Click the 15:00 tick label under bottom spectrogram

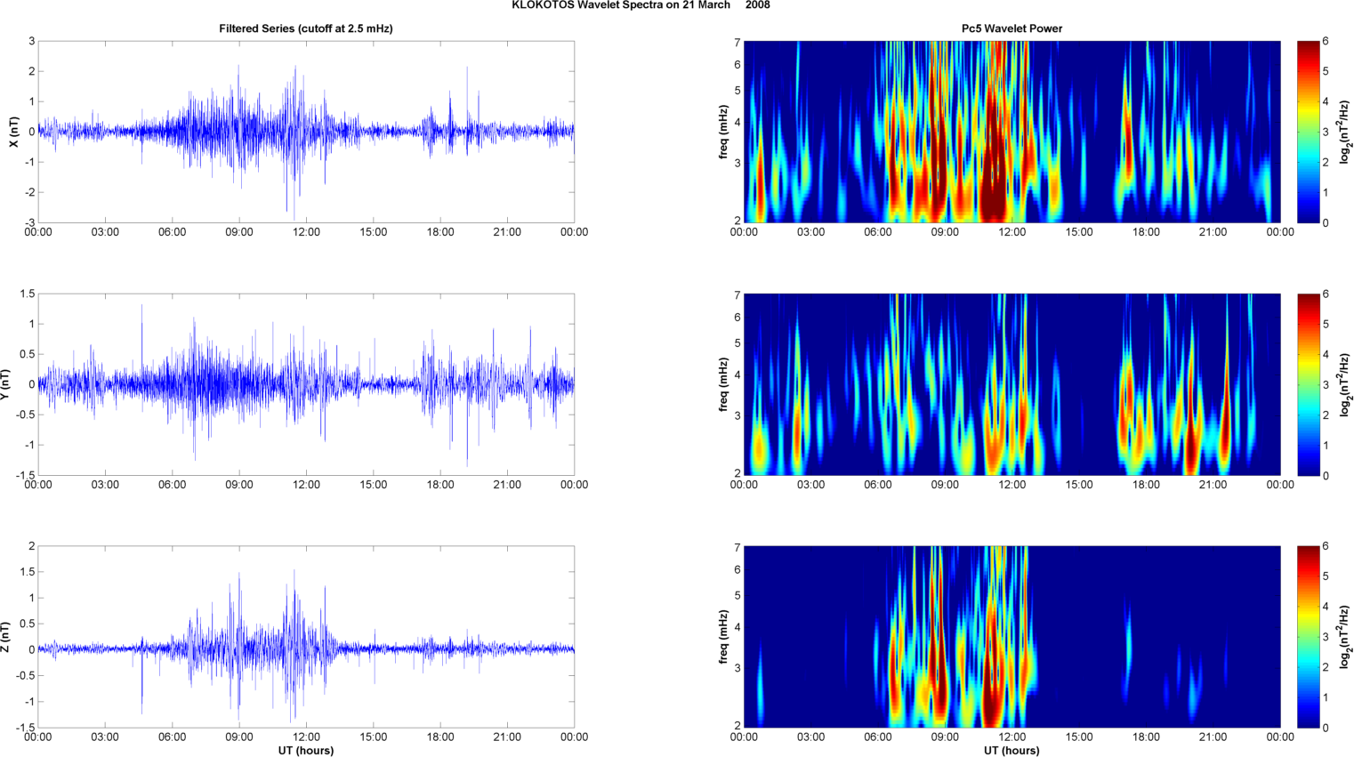tap(1079, 737)
